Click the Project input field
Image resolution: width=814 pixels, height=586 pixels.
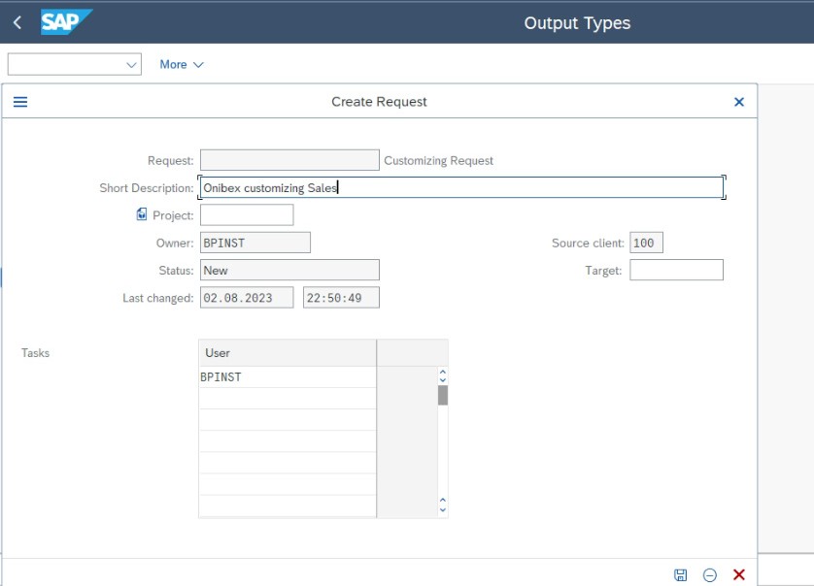[247, 215]
